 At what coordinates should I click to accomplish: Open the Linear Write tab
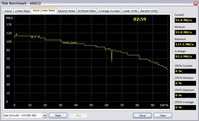click(x=130, y=11)
